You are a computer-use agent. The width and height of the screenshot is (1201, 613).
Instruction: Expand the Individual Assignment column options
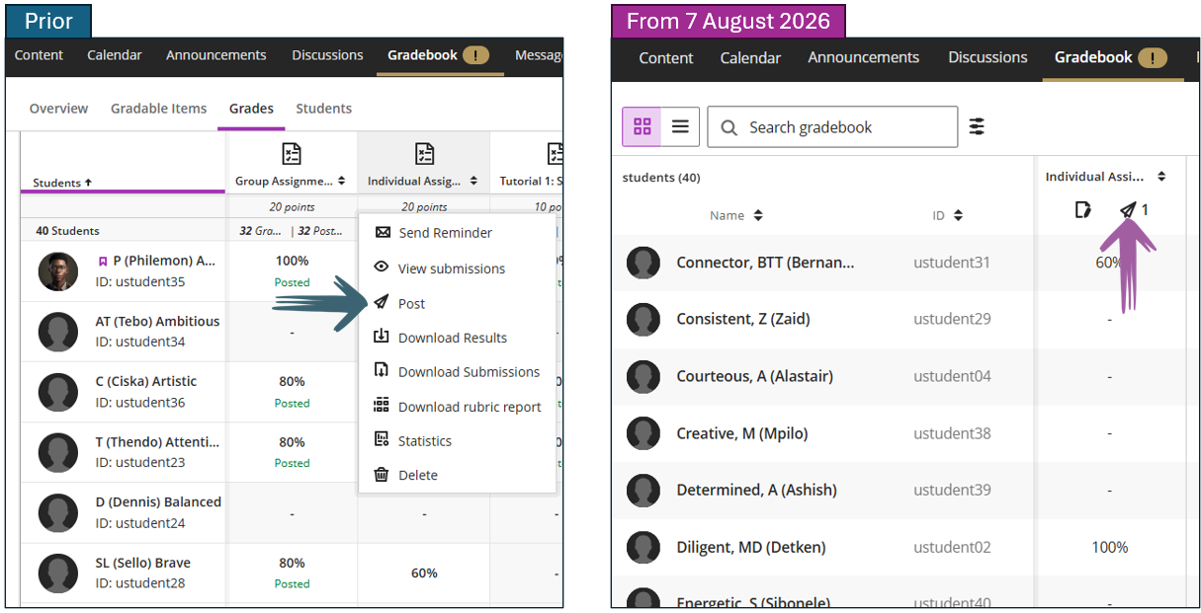(x=1161, y=177)
